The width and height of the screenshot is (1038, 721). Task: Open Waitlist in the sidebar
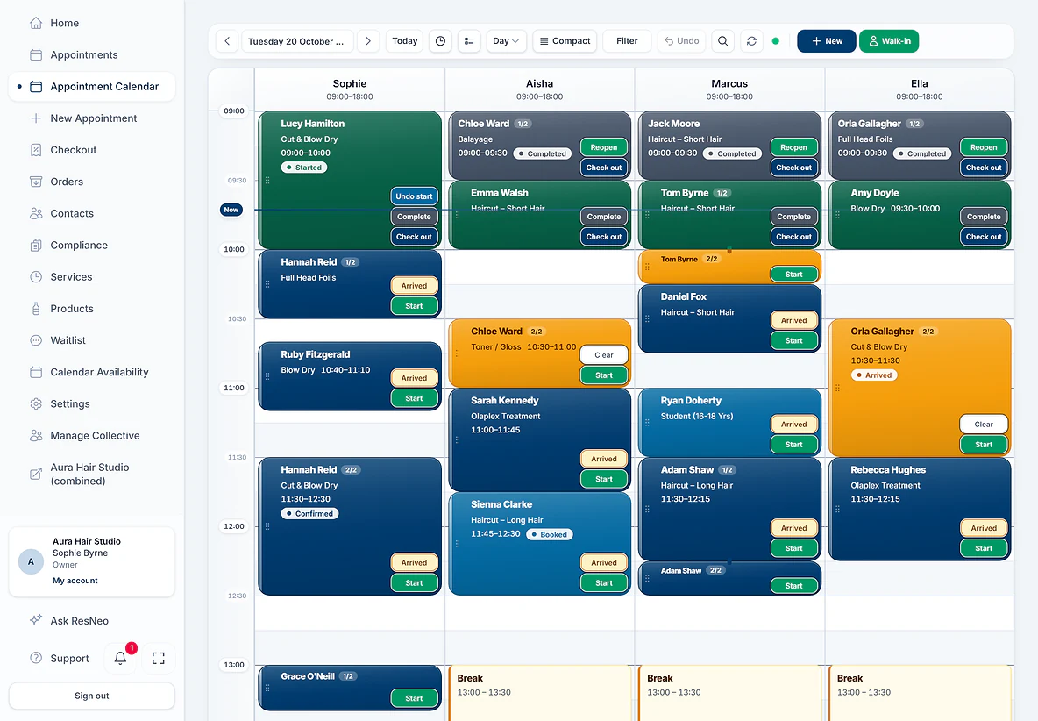tap(92, 340)
